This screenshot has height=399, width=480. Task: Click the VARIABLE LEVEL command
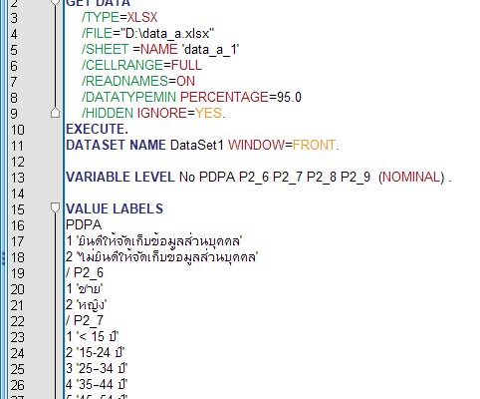point(120,177)
